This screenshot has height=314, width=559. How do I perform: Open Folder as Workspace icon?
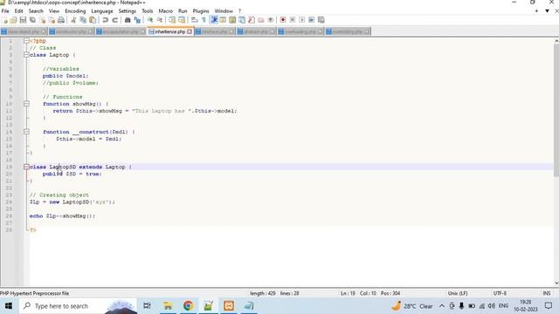click(x=261, y=20)
